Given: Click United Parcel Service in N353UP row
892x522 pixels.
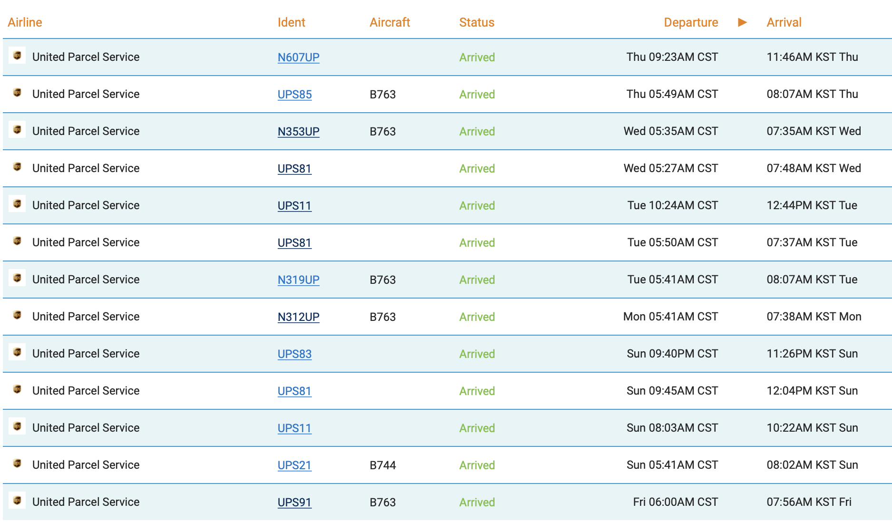Looking at the screenshot, I should (x=86, y=131).
